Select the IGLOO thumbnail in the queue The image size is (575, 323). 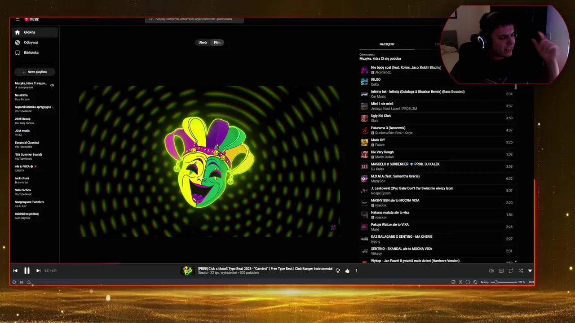(364, 82)
